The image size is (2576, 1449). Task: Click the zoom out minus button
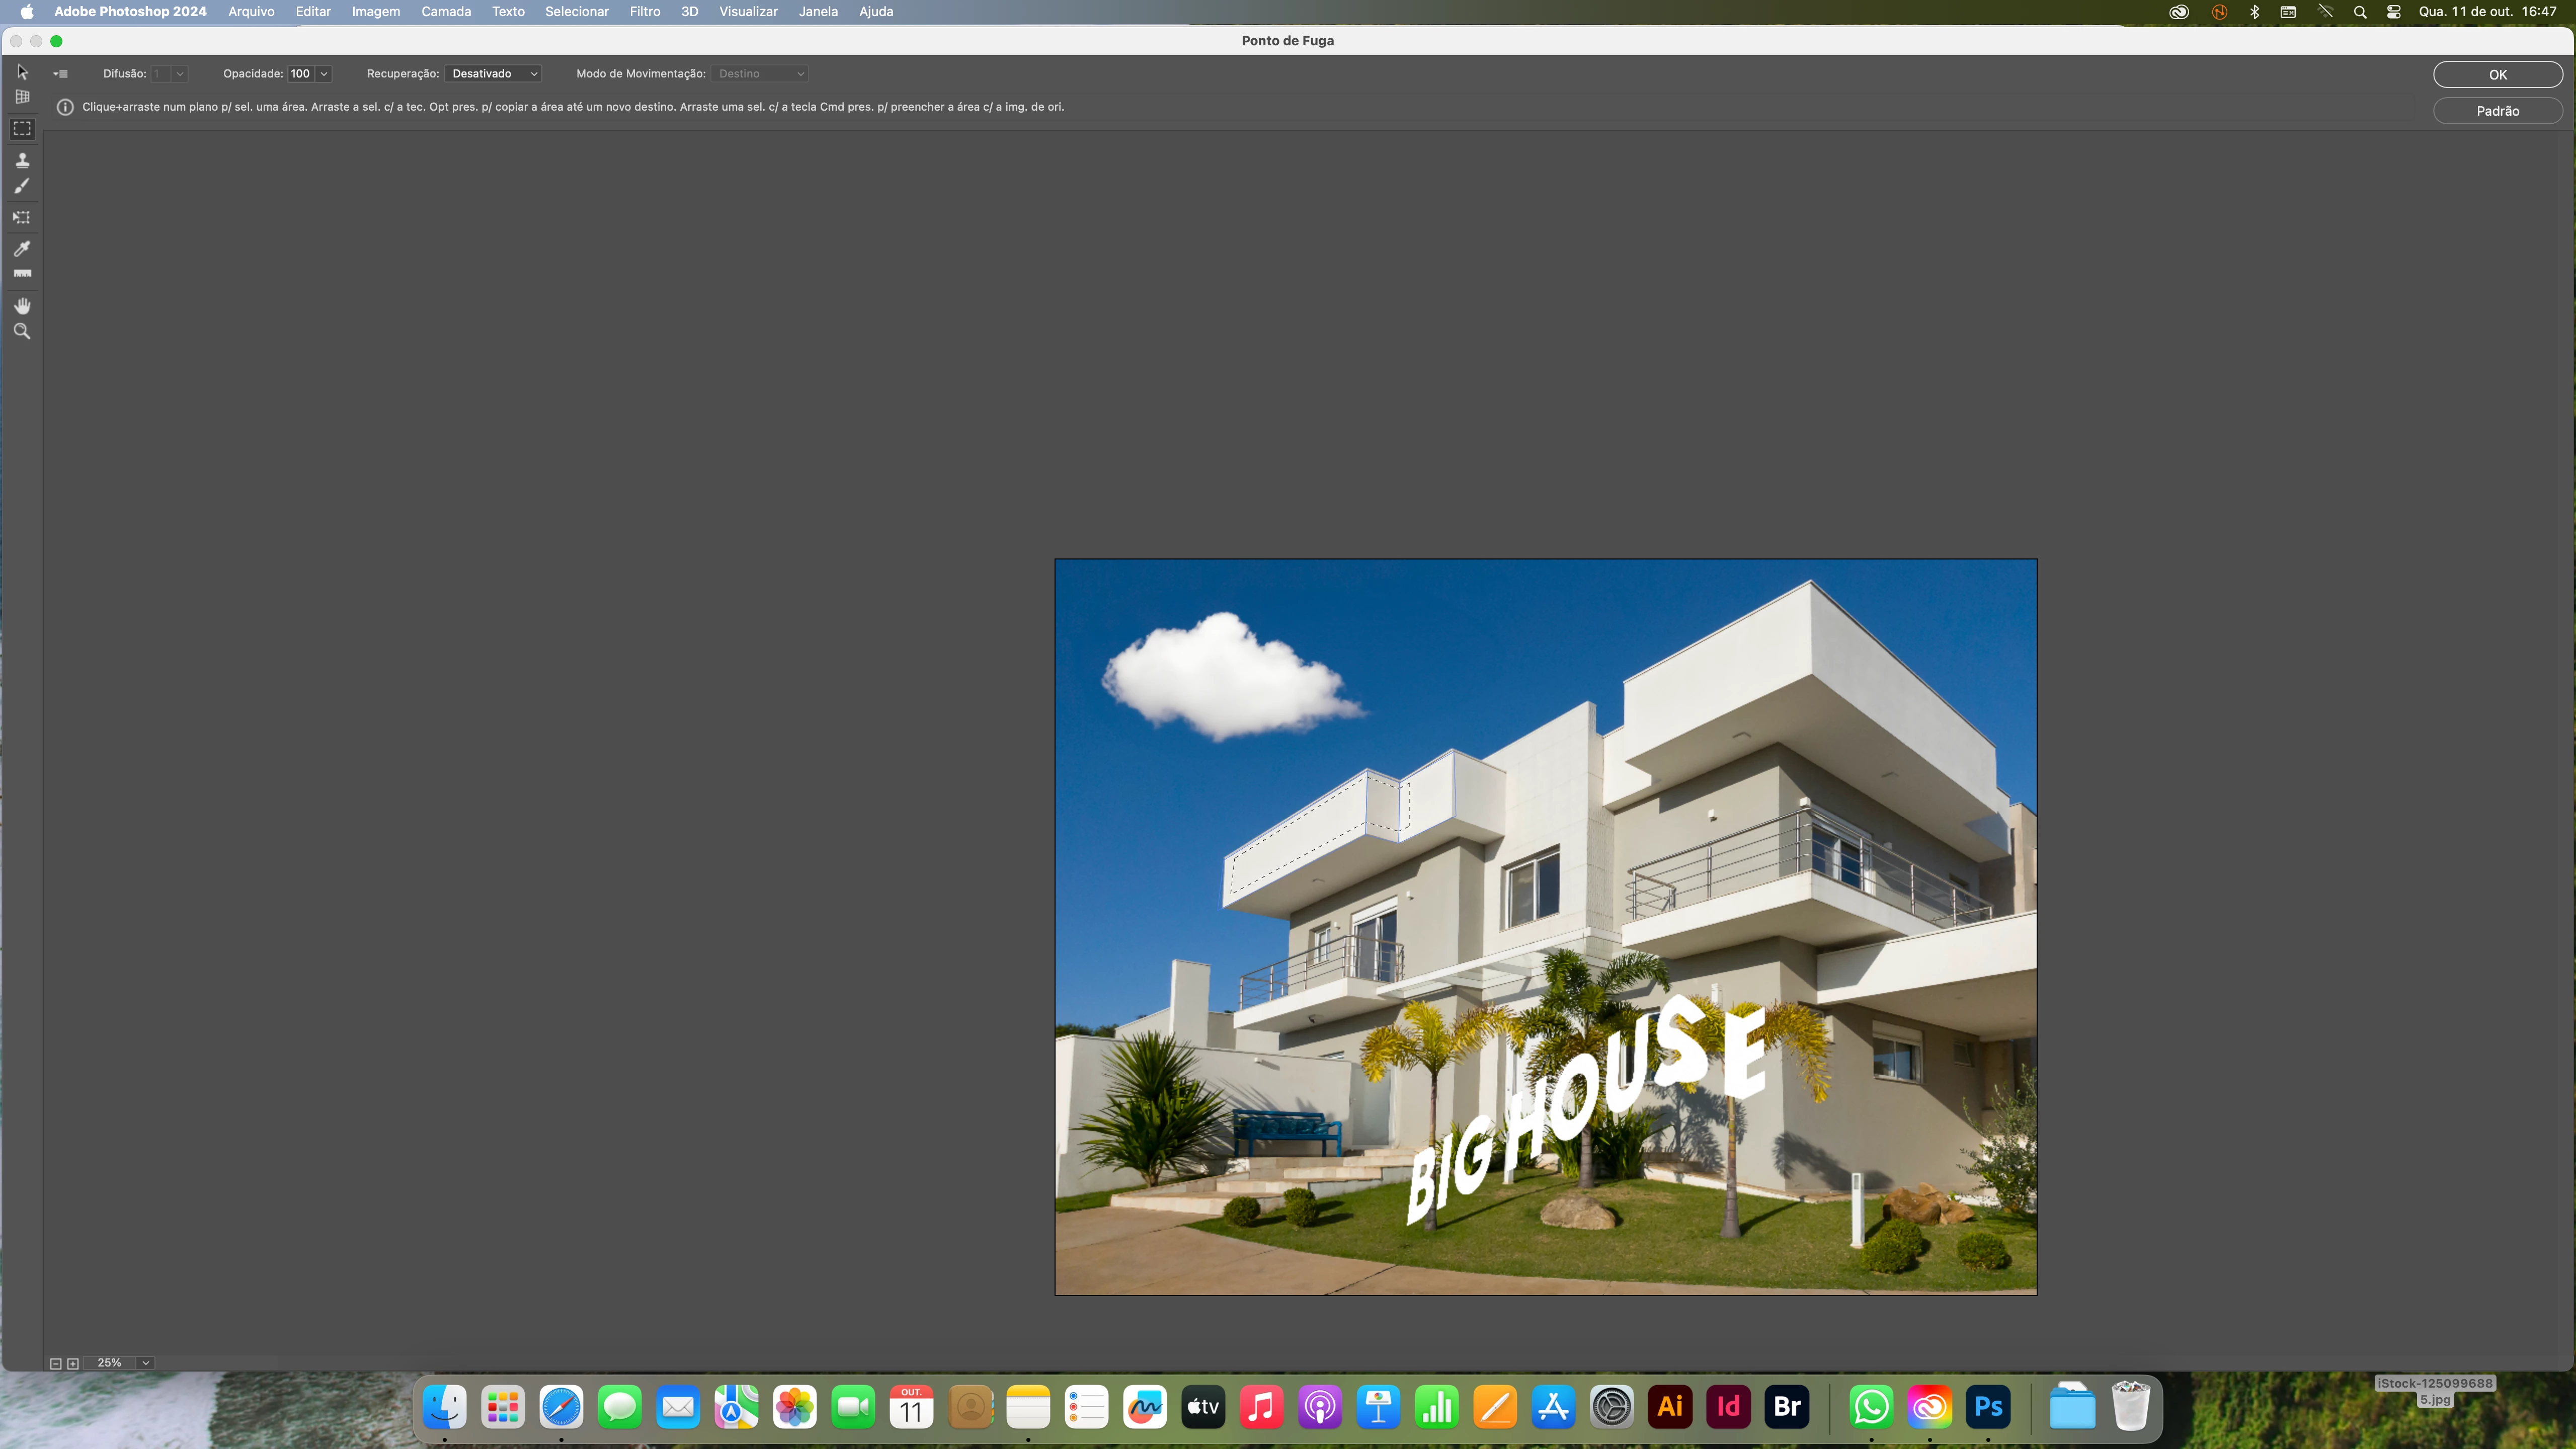click(56, 1363)
